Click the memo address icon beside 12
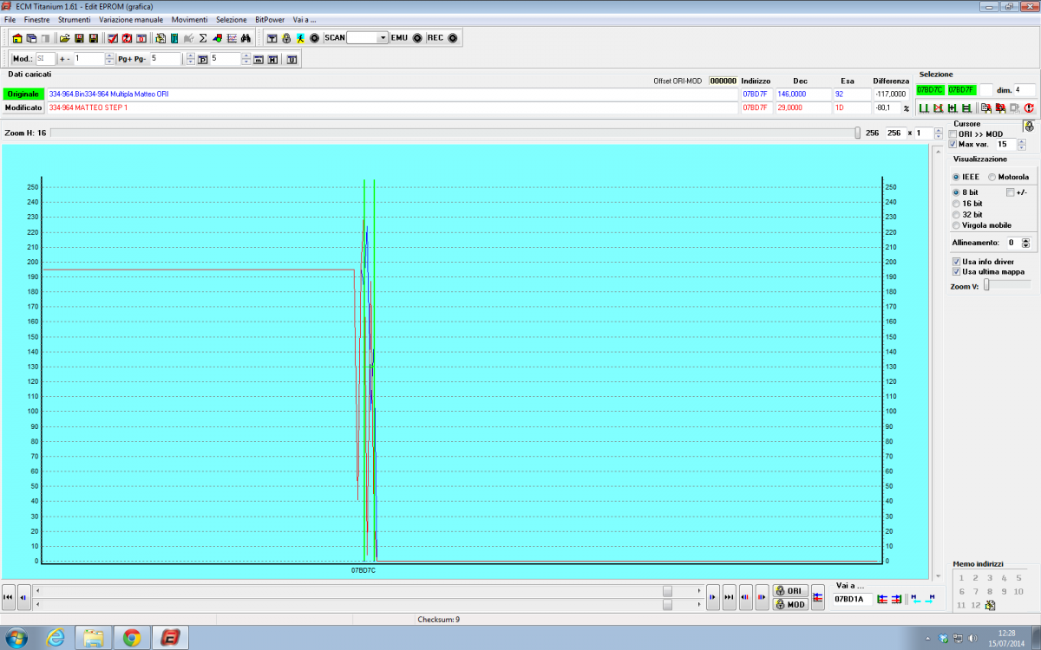This screenshot has height=650, width=1041. tap(991, 605)
